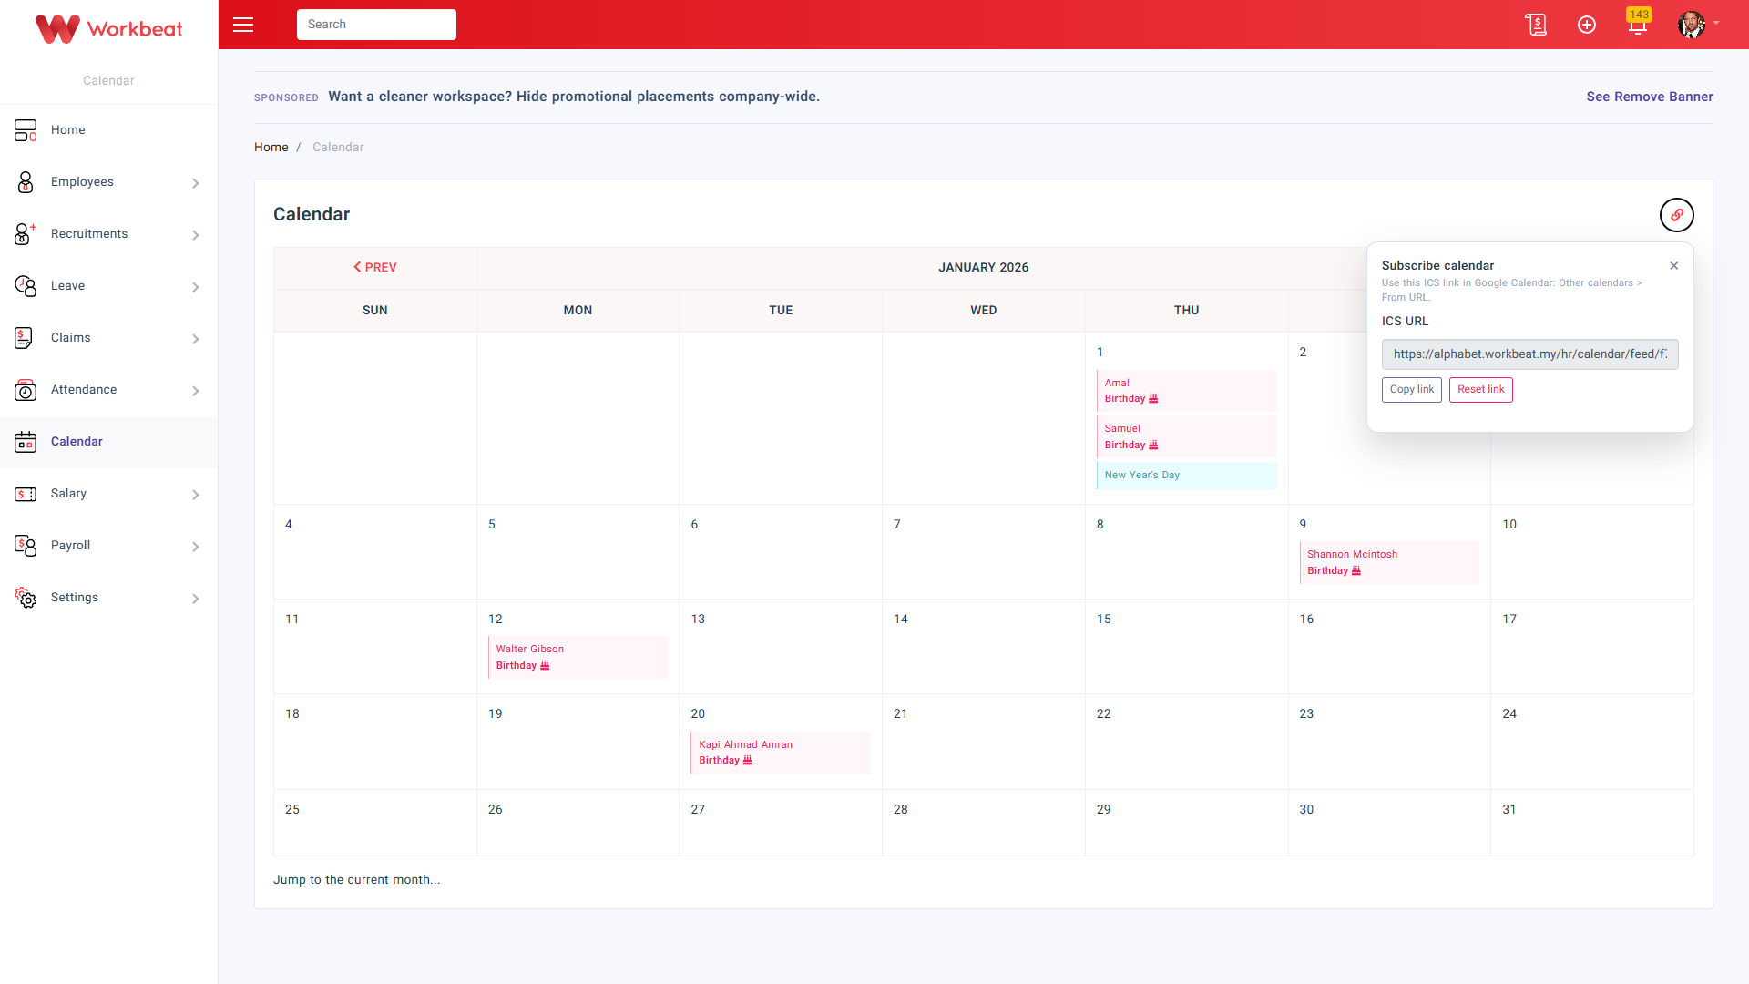
Task: Open Home in the sidebar
Action: tap(108, 130)
